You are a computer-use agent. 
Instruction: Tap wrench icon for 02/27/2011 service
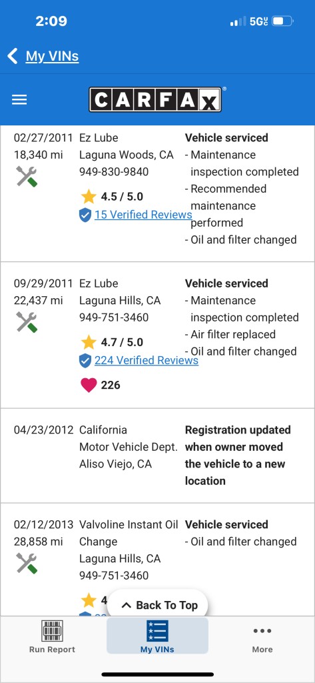click(27, 176)
